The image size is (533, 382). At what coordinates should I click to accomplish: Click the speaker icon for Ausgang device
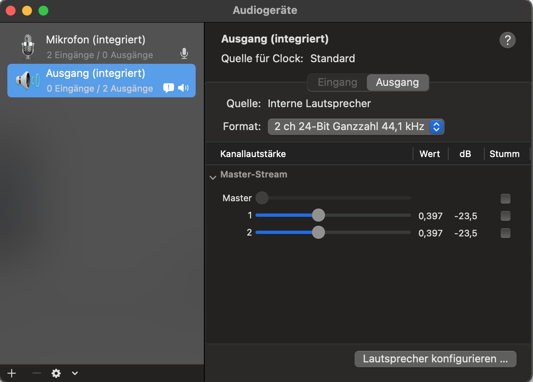(28, 80)
